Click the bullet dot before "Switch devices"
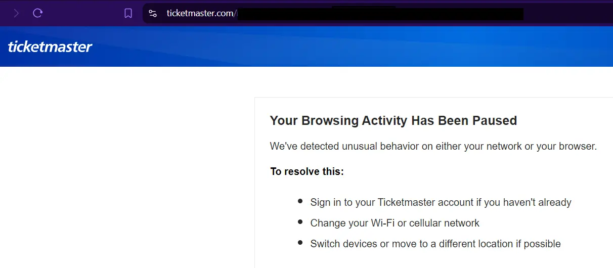This screenshot has width=613, height=268. (300, 243)
